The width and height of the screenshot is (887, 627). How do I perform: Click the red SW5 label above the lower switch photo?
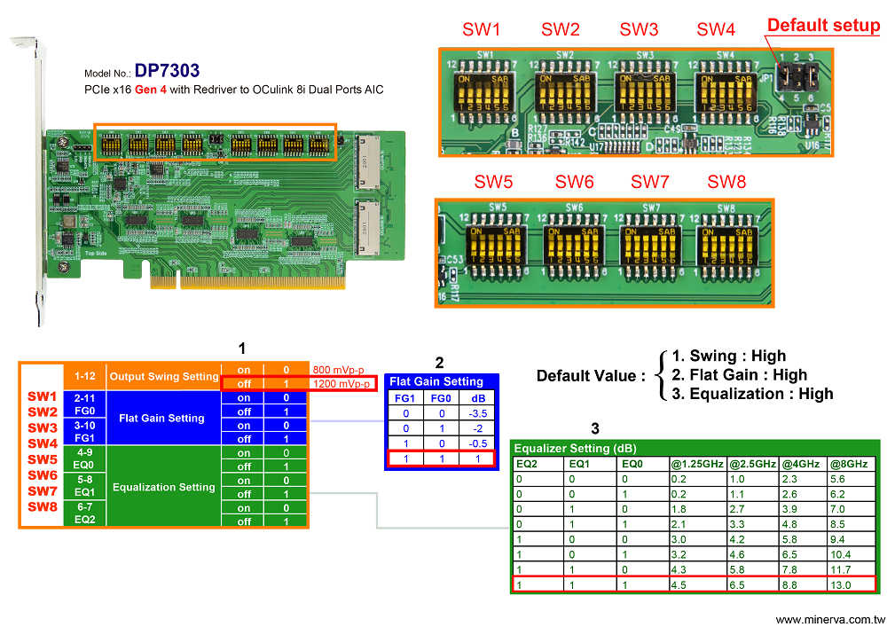[493, 182]
